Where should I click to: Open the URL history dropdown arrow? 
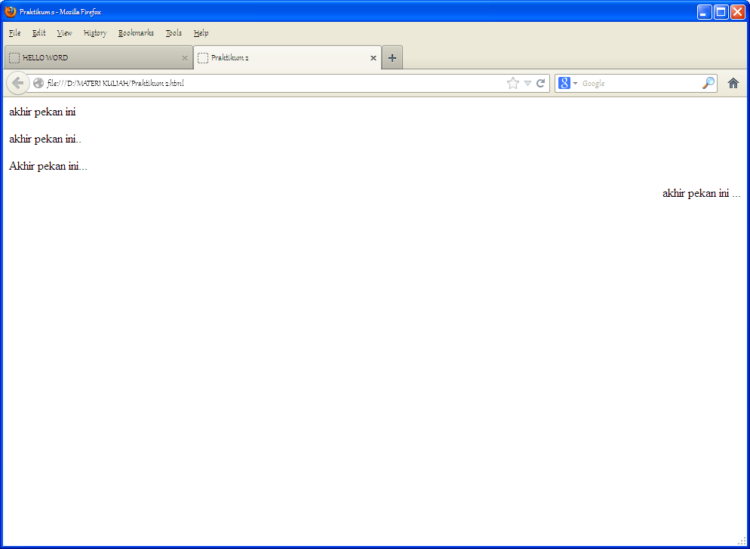coord(527,83)
